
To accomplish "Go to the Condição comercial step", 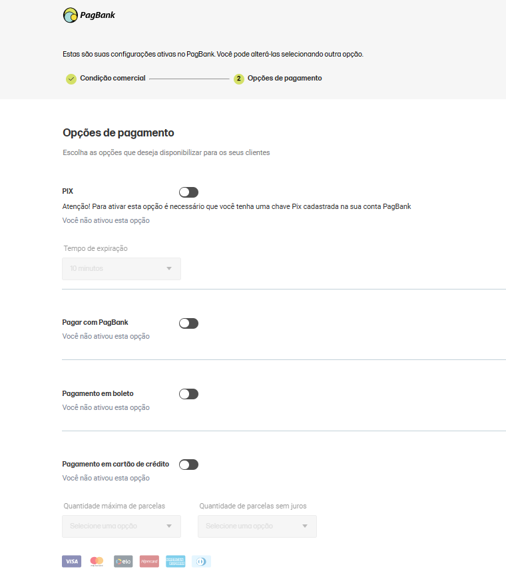I will point(113,78).
